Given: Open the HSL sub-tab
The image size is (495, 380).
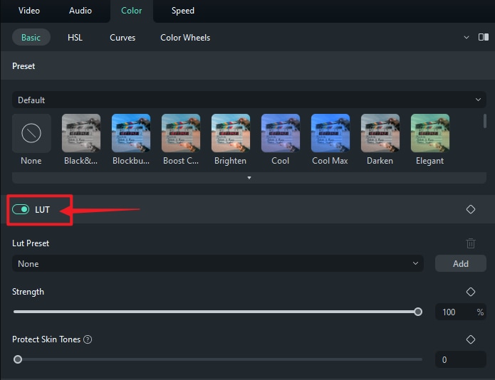Looking at the screenshot, I should point(75,38).
